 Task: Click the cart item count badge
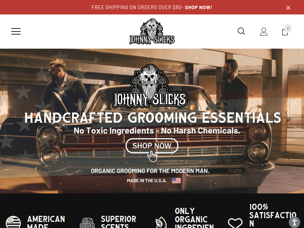pos(288,28)
